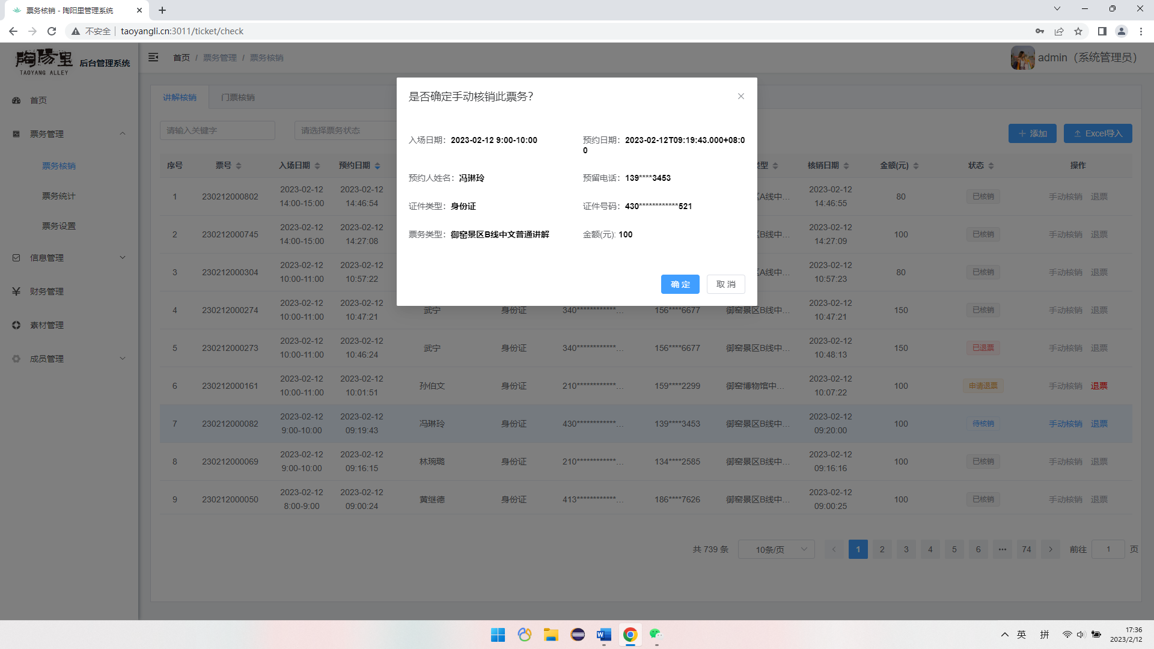Open WeChat from the taskbar
The height and width of the screenshot is (649, 1154).
click(x=655, y=635)
